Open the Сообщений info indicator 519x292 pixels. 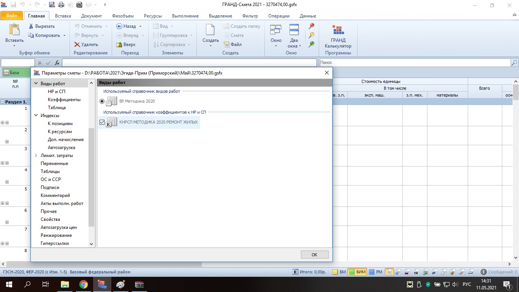tap(499, 272)
